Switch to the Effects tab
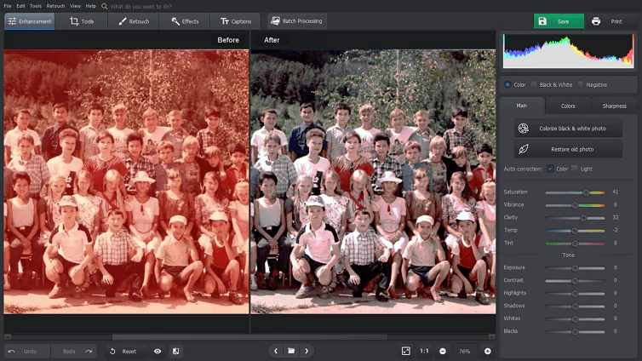Screen dimensions: 642x361 pyautogui.click(x=184, y=21)
